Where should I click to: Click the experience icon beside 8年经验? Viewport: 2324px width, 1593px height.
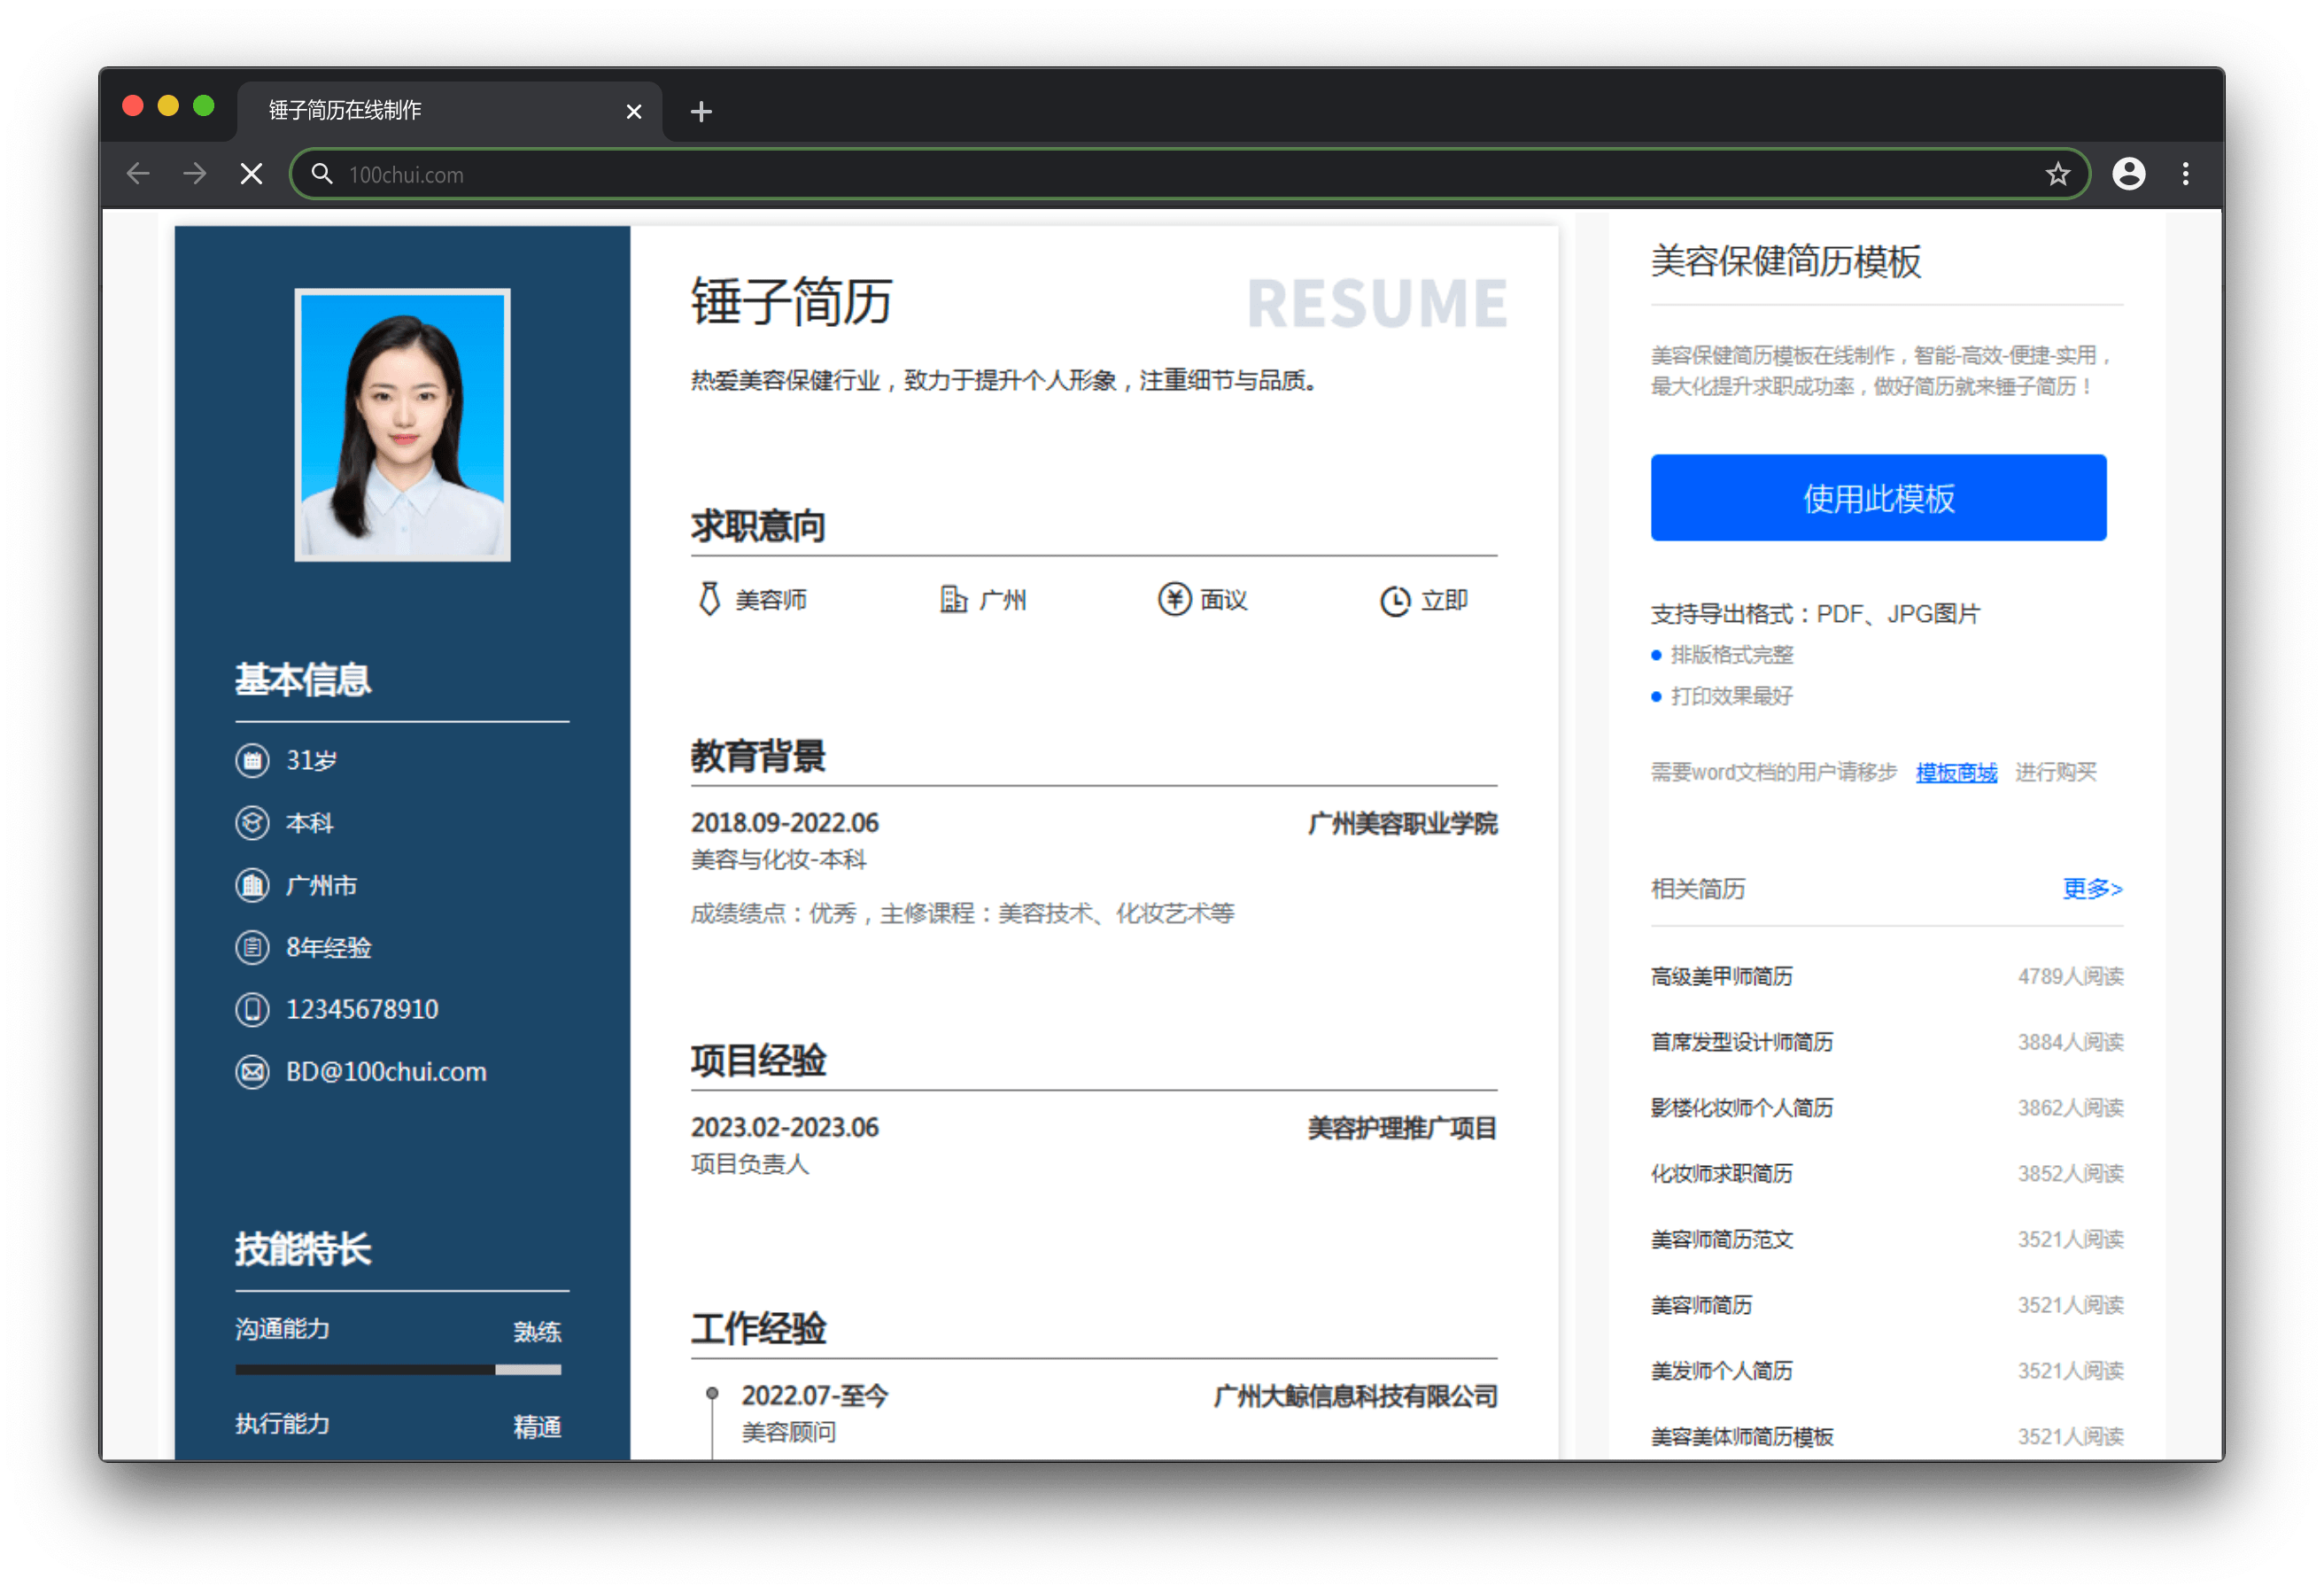pos(252,946)
